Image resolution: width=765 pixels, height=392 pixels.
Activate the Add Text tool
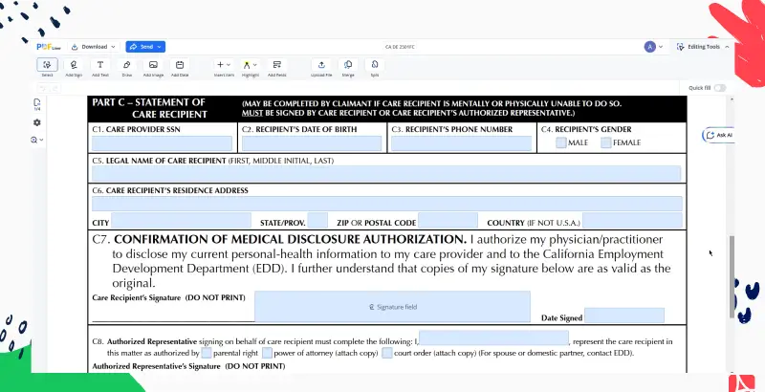tap(100, 65)
